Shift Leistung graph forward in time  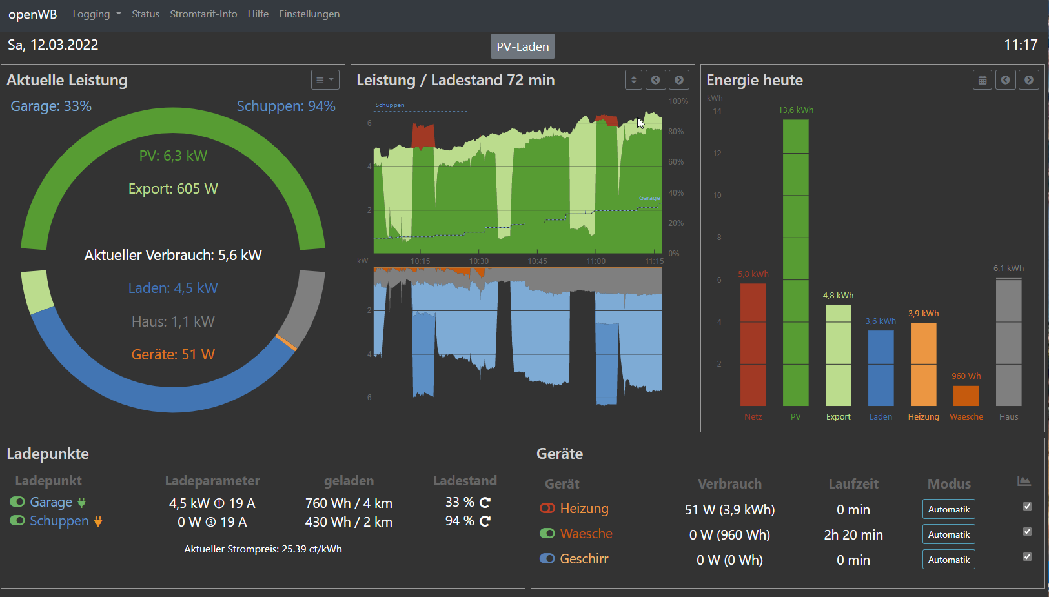tap(678, 80)
